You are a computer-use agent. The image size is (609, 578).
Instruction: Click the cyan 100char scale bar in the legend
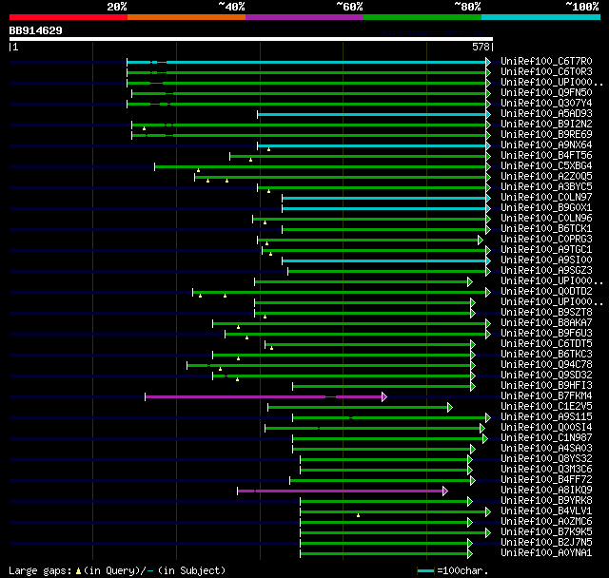[425, 570]
